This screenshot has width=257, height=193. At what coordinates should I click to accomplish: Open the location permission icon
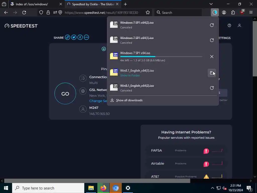point(60,13)
